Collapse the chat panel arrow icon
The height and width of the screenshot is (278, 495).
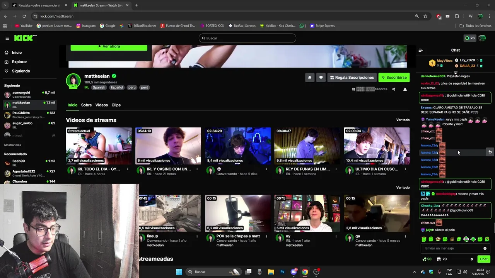point(421,50)
